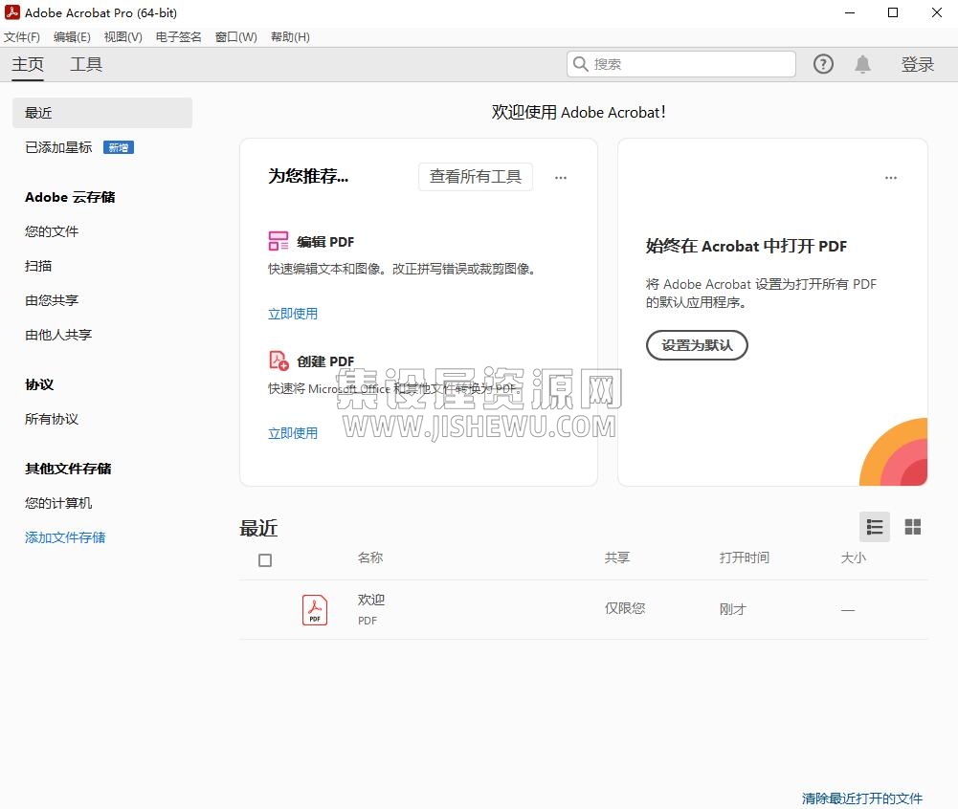Click 立即使用 under 编辑 PDF

293,314
